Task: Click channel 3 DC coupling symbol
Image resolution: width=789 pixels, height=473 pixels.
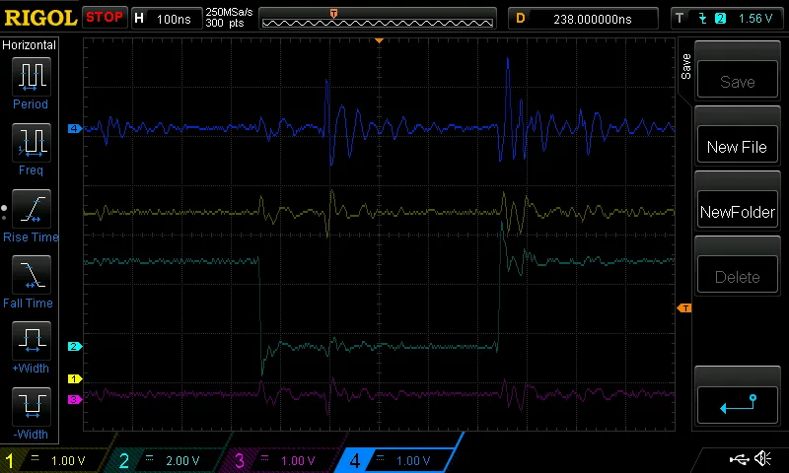Action: click(264, 458)
